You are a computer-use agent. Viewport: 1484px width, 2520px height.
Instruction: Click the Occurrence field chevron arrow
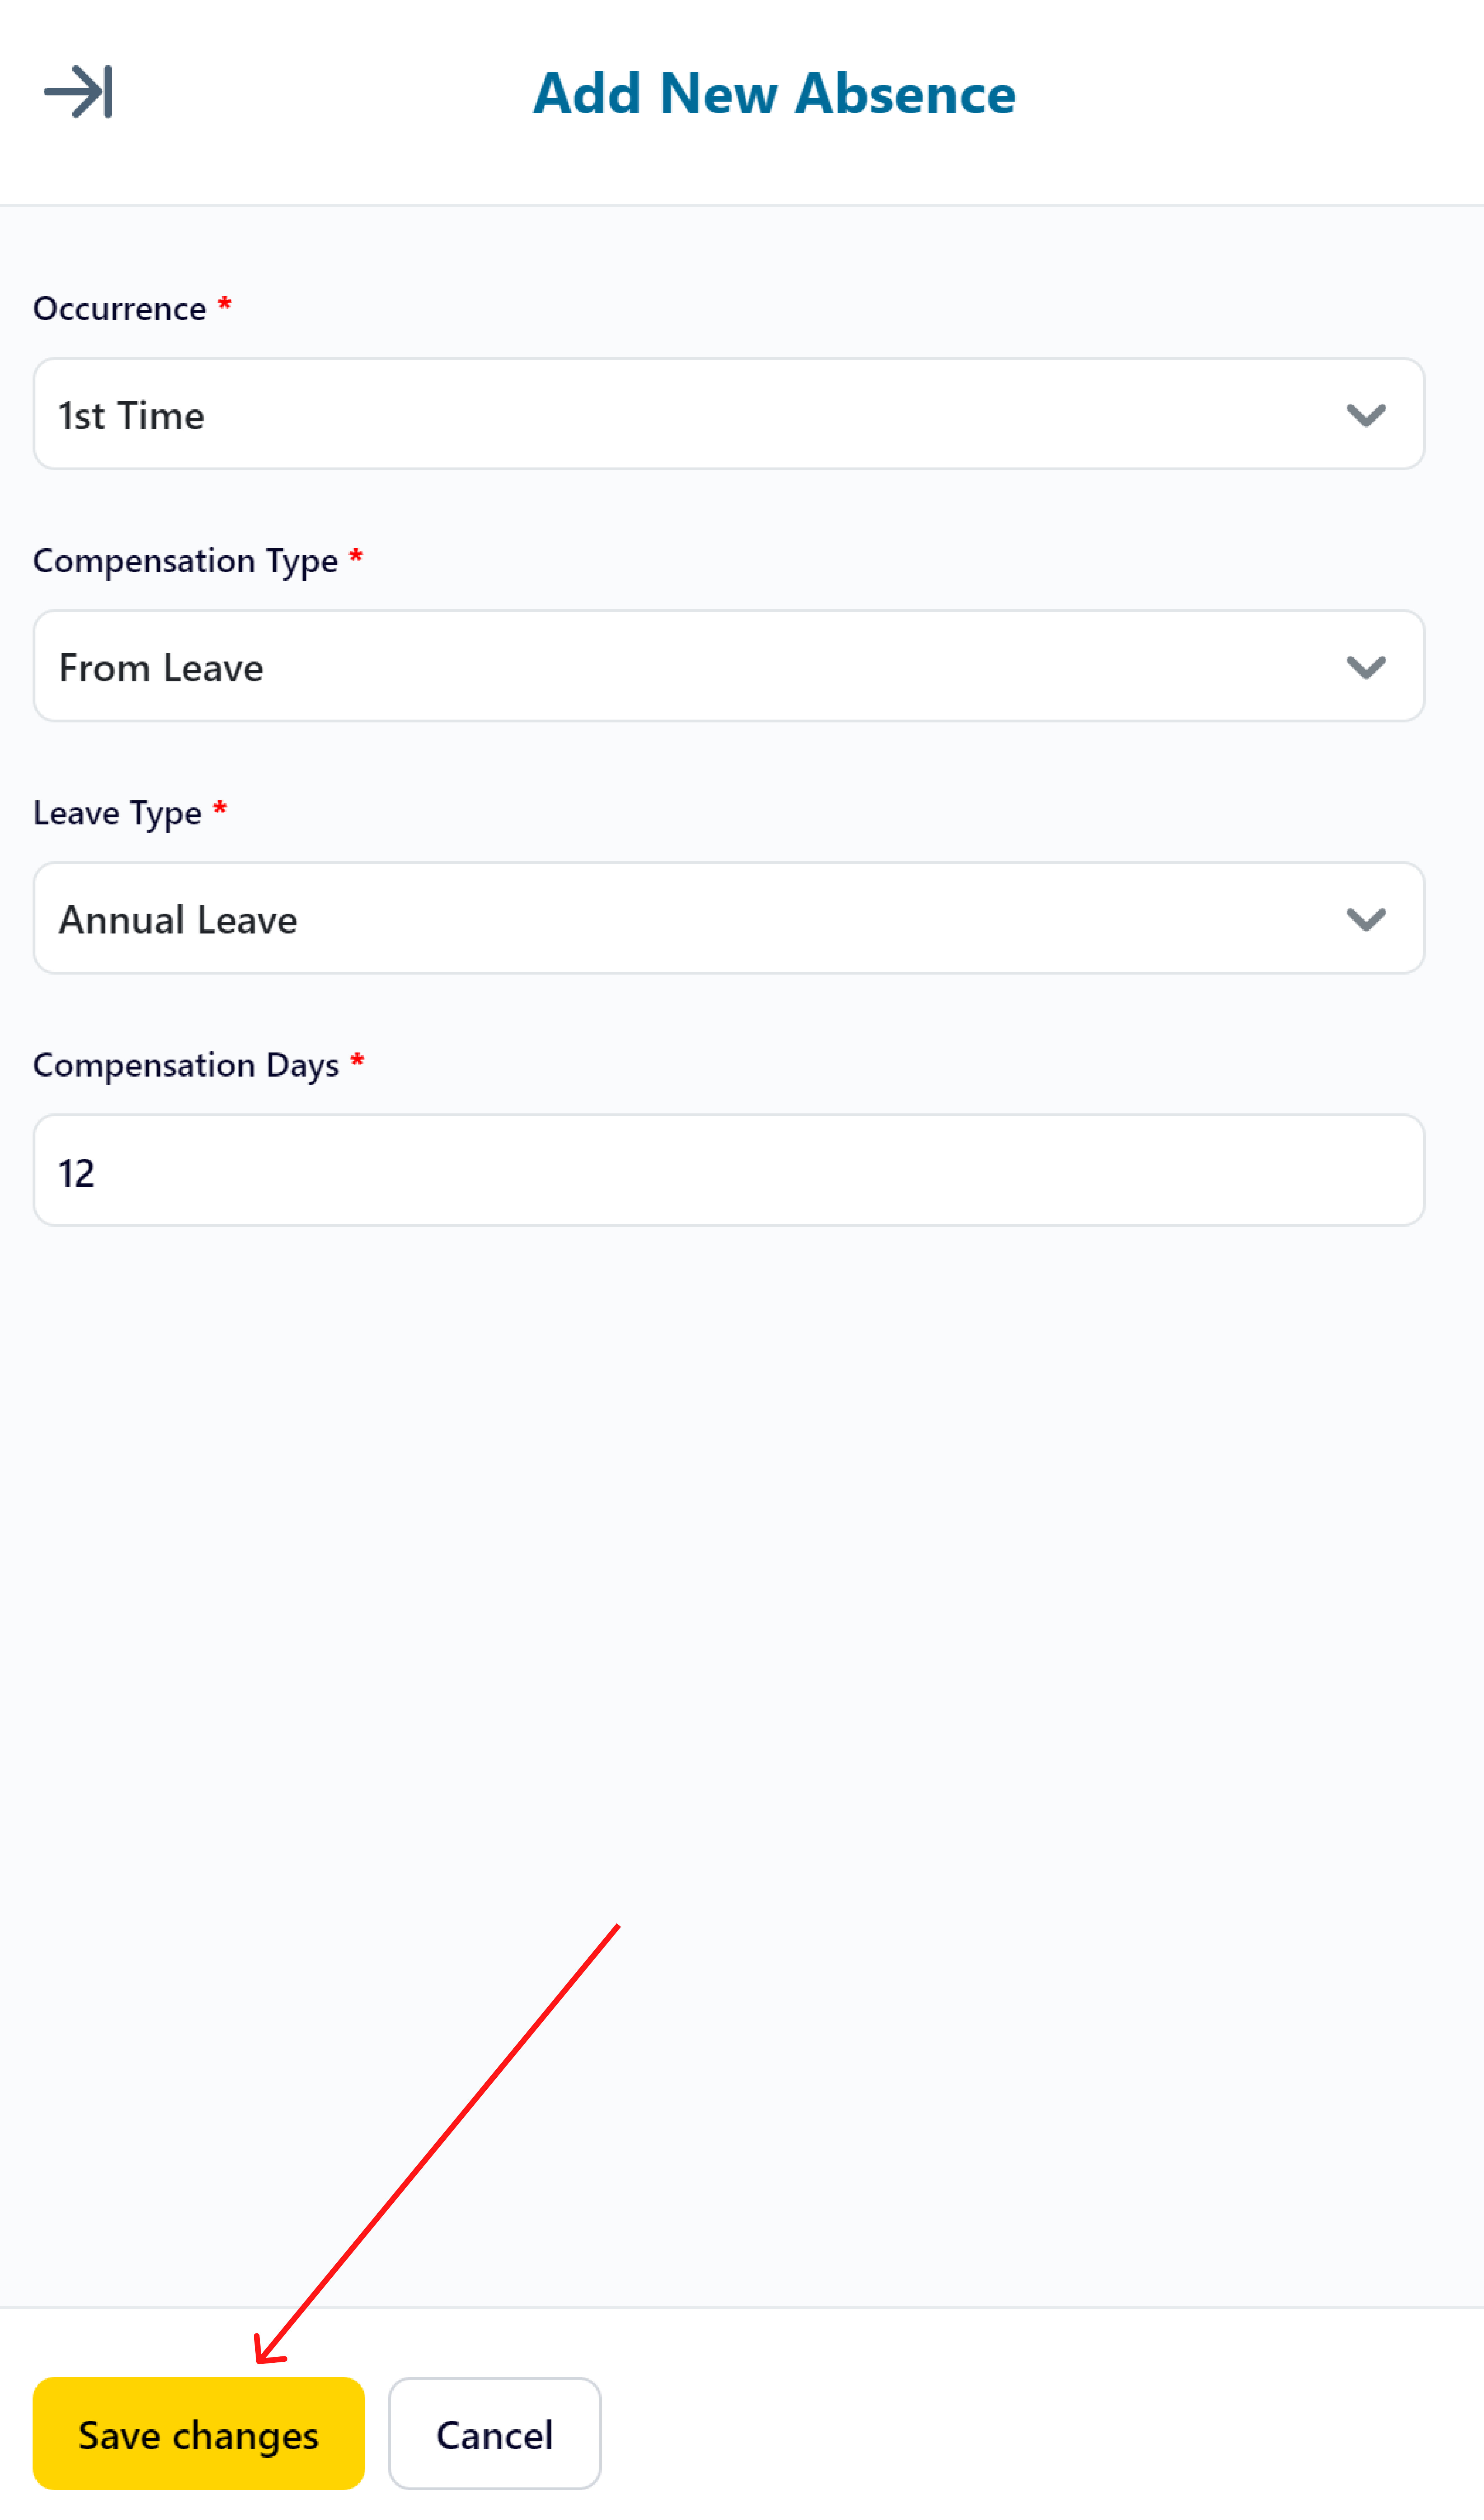(1366, 414)
